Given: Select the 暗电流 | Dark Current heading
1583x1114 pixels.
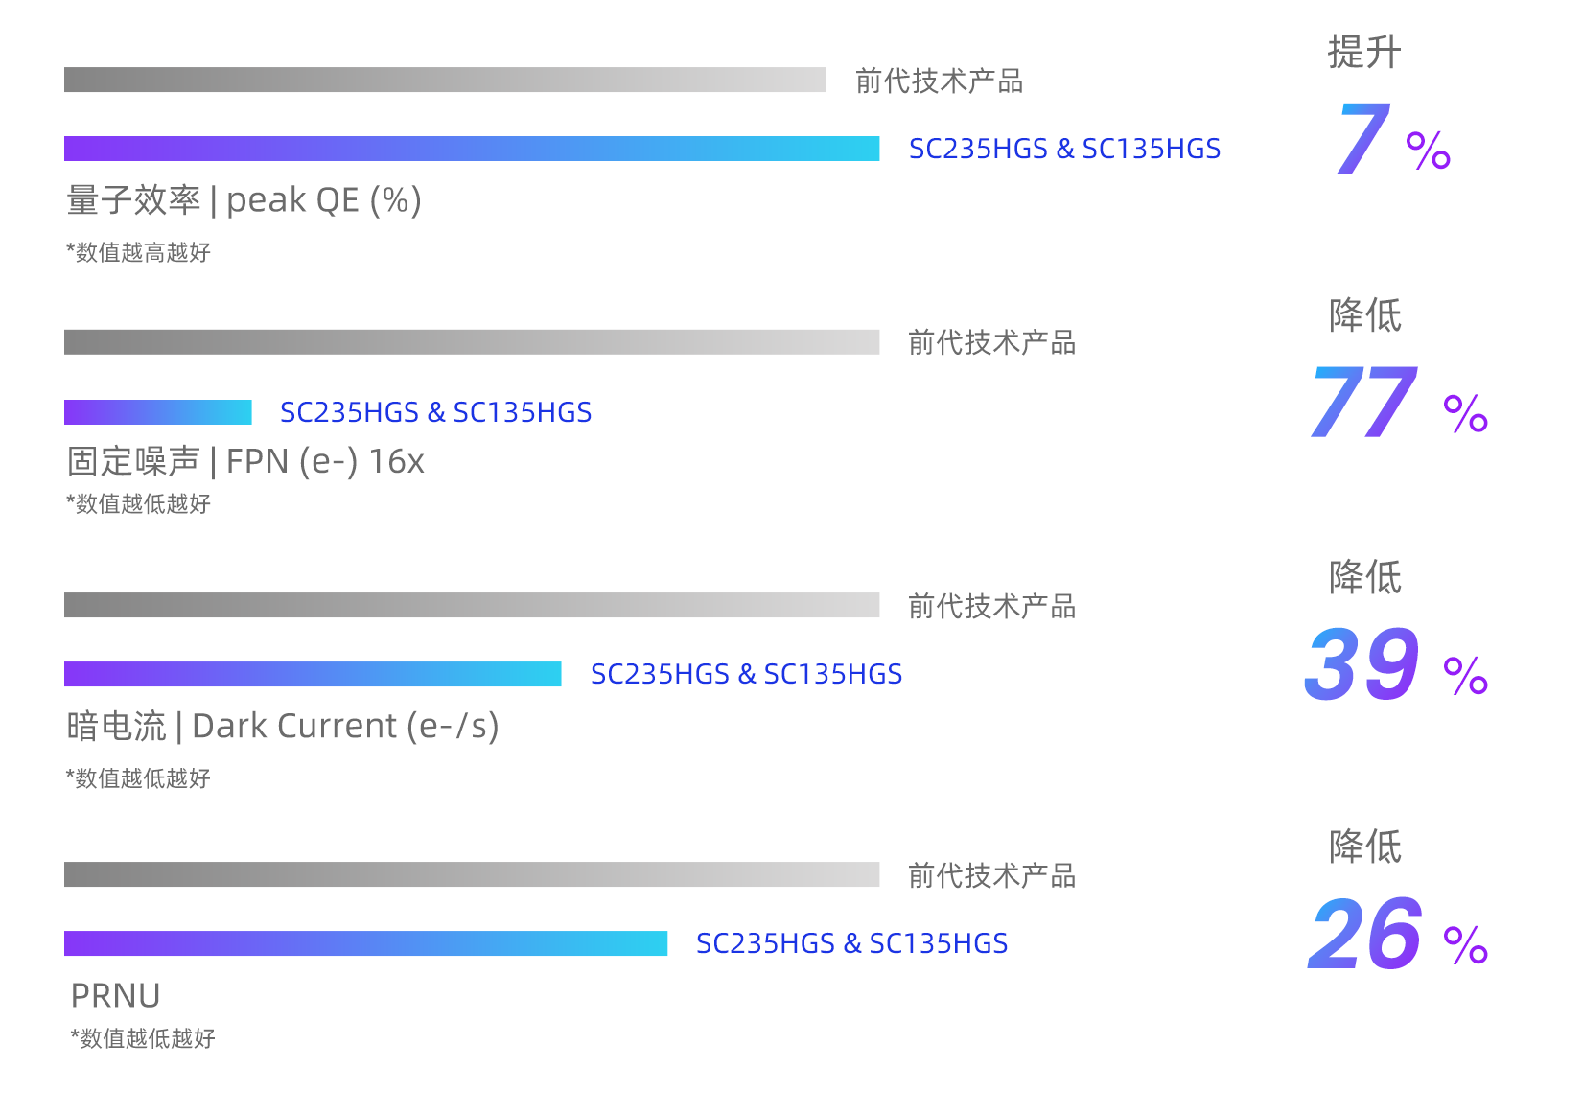Looking at the screenshot, I should coord(283,727).
